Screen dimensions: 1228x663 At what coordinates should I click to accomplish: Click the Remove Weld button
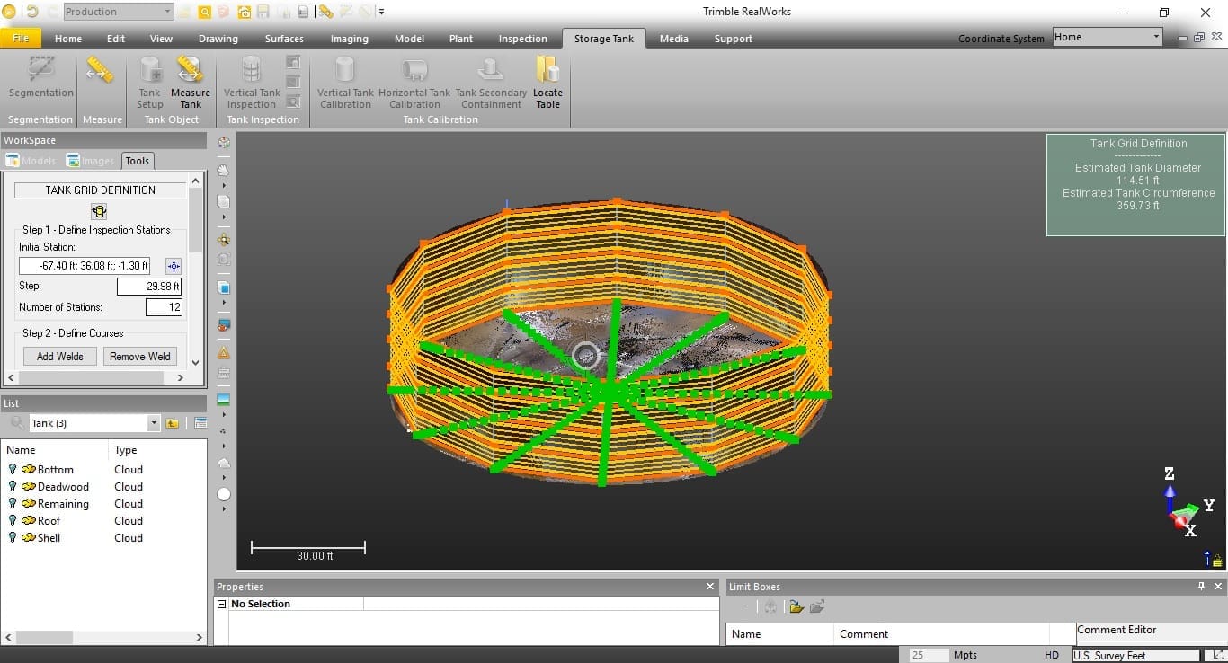140,356
